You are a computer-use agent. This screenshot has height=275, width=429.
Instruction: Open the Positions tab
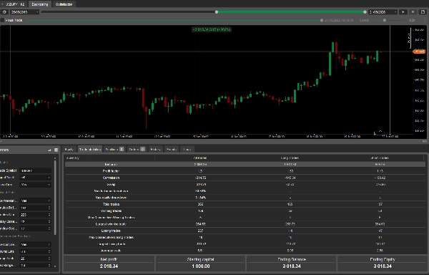click(114, 149)
